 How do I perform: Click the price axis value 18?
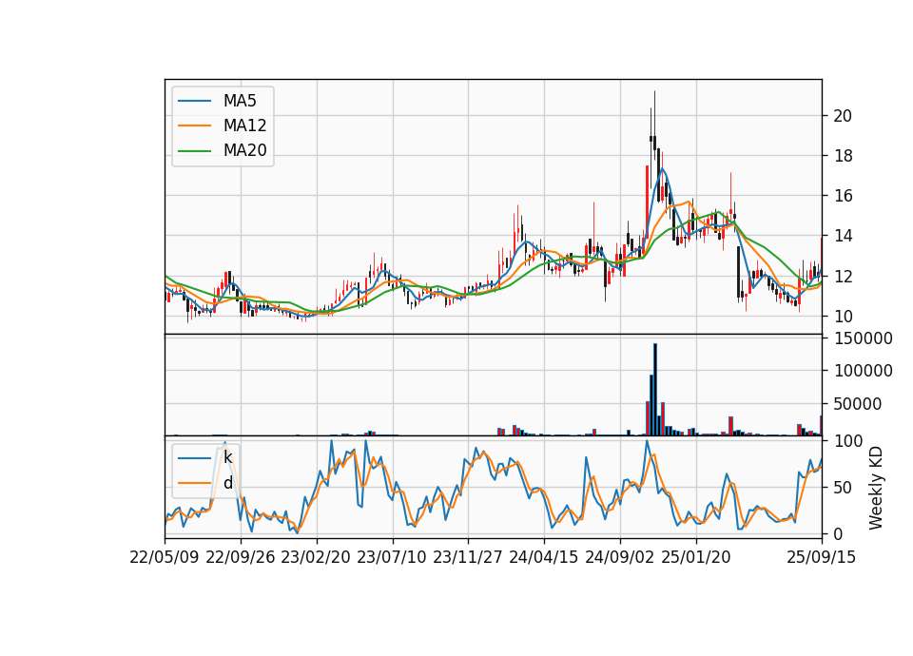click(843, 156)
